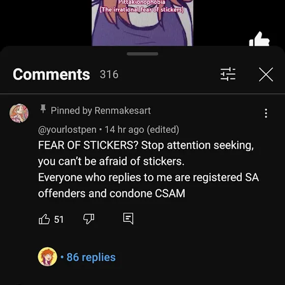Open the @yourlostpen username link
This screenshot has height=285, width=285.
click(x=67, y=130)
